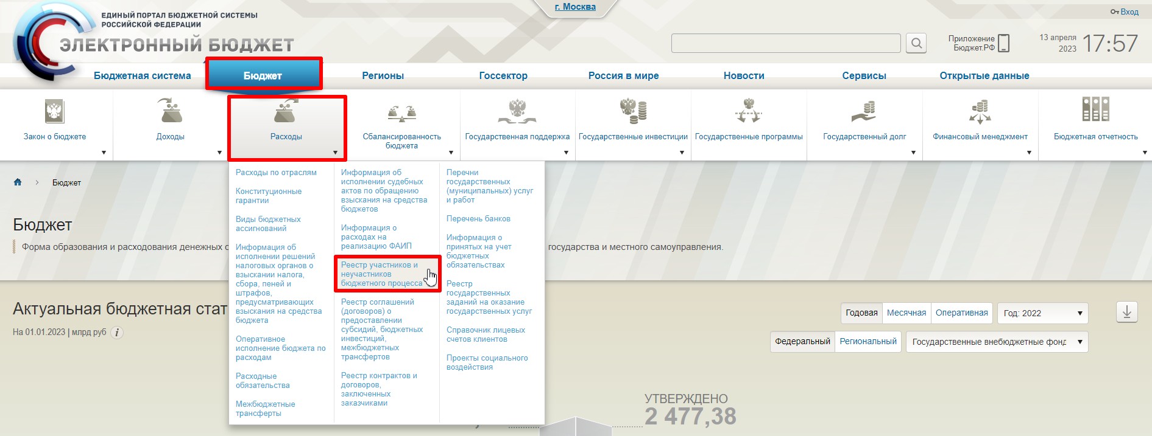Open Реестр участников и неучастников бюджетного процесса
This screenshot has height=436, width=1152.
tap(381, 274)
